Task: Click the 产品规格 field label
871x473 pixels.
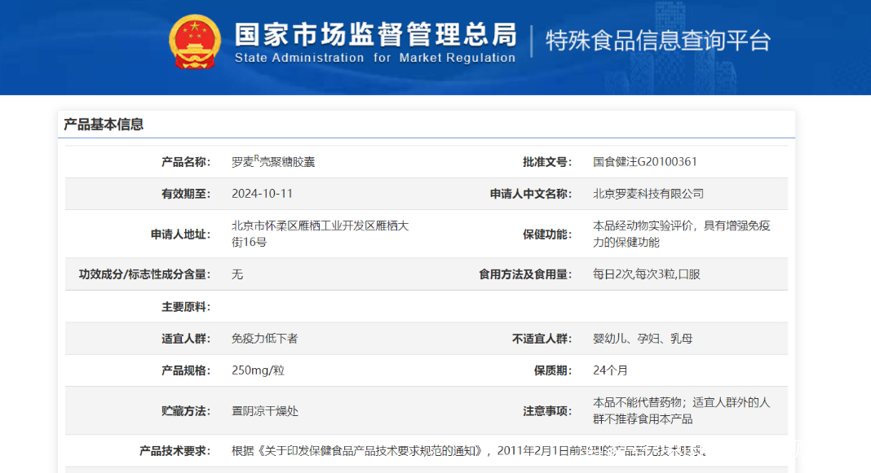Action: tap(186, 370)
